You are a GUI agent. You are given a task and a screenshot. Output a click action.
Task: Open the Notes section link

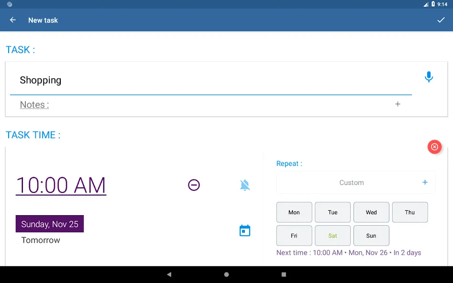pos(34,105)
